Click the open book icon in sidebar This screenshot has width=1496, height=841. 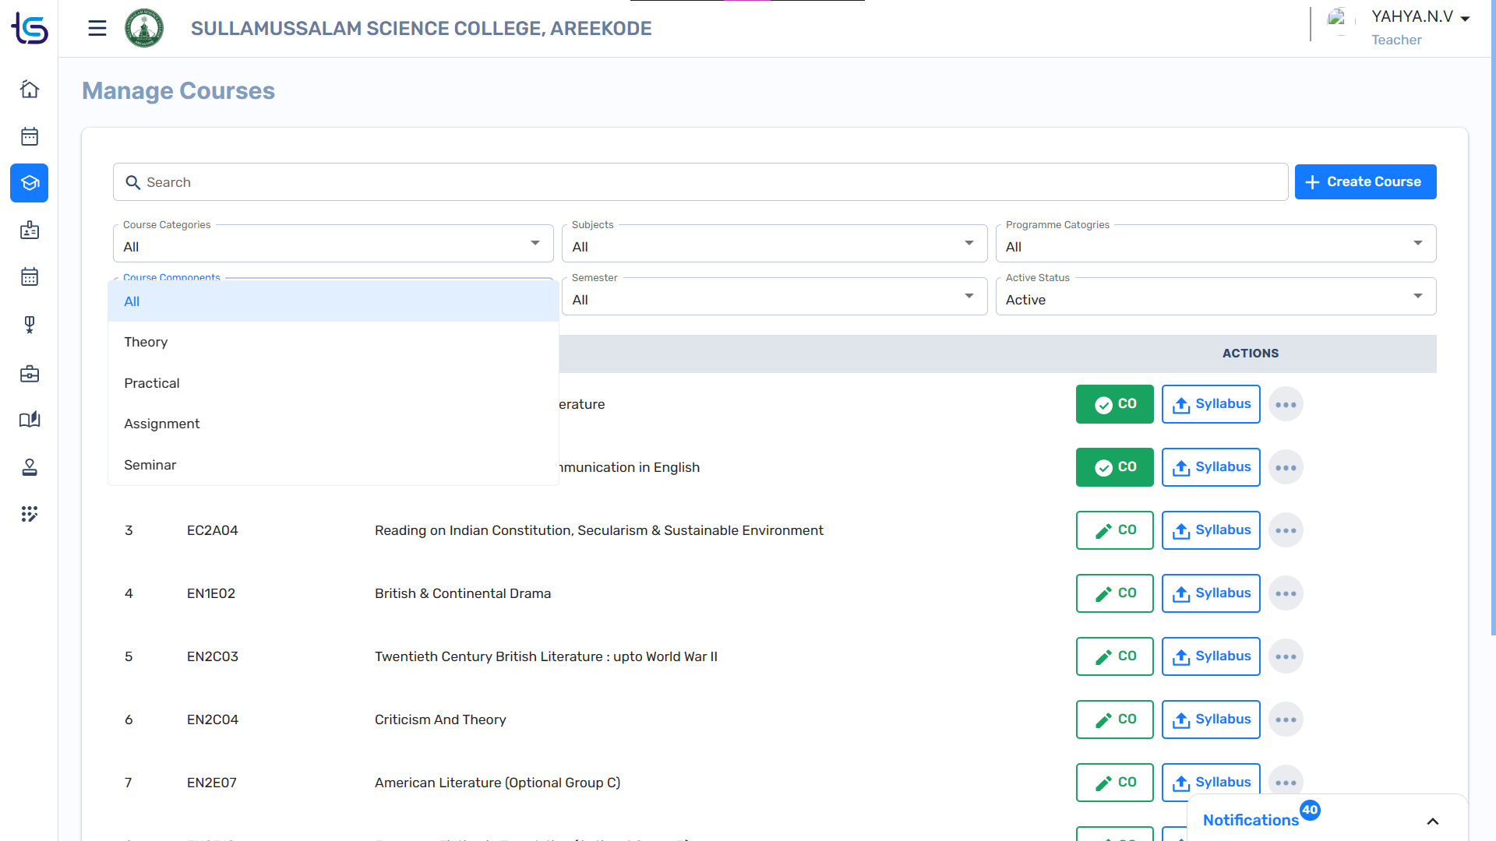click(x=30, y=420)
